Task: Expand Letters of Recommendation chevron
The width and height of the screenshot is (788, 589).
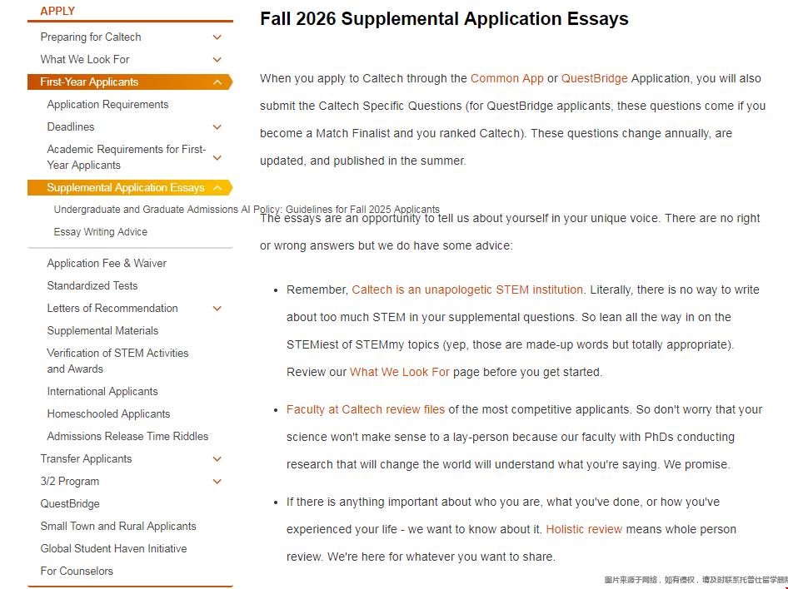Action: point(217,309)
